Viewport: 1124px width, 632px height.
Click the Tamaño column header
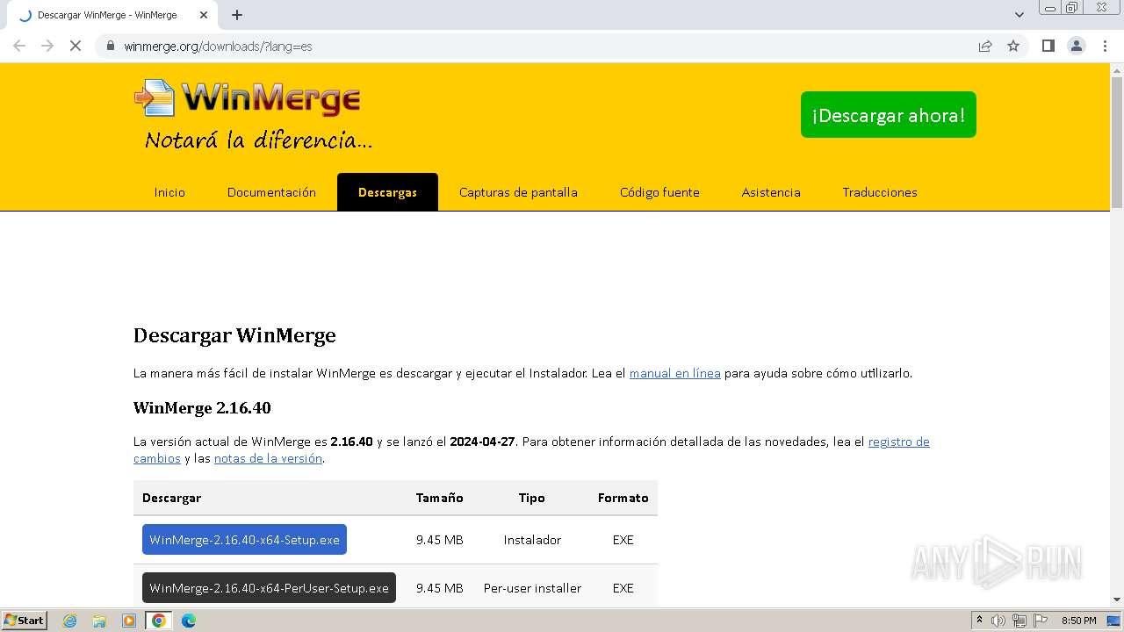point(440,498)
